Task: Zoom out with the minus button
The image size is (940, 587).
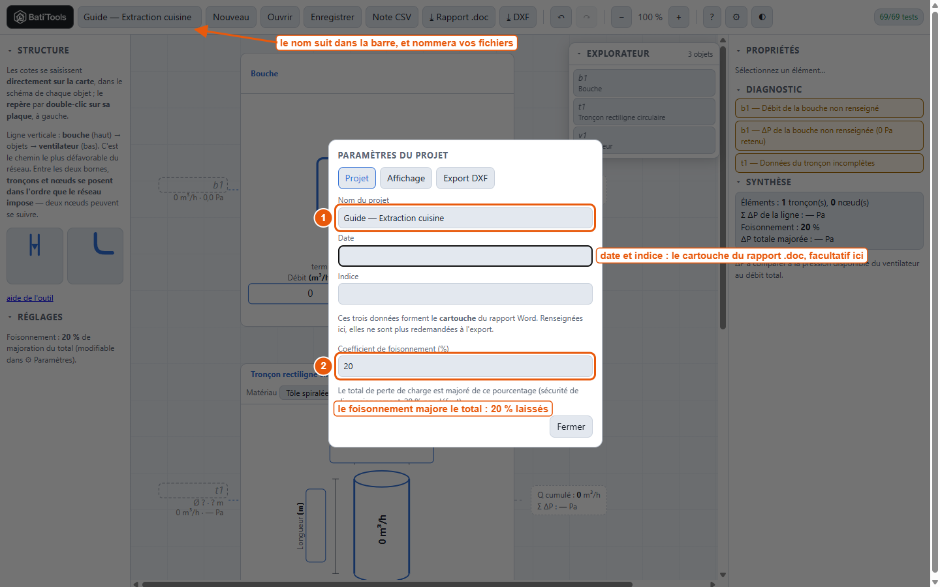Action: click(x=621, y=17)
